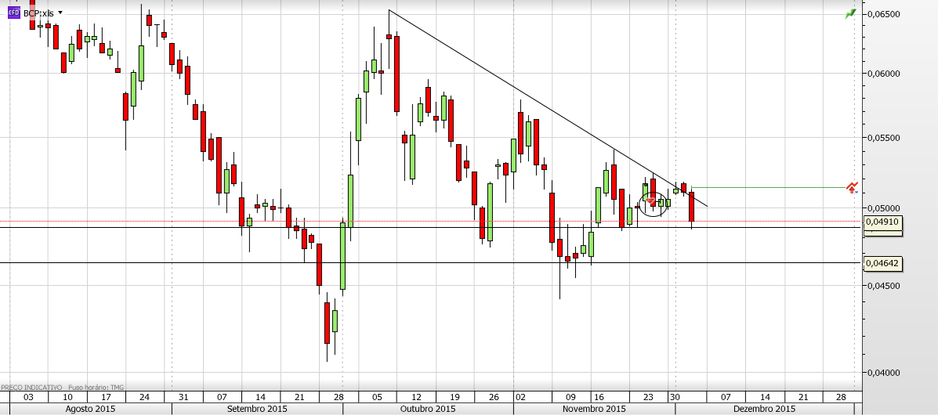The height and width of the screenshot is (415, 938).
Task: Click the 16 date label on the time axis
Action: [x=597, y=397]
